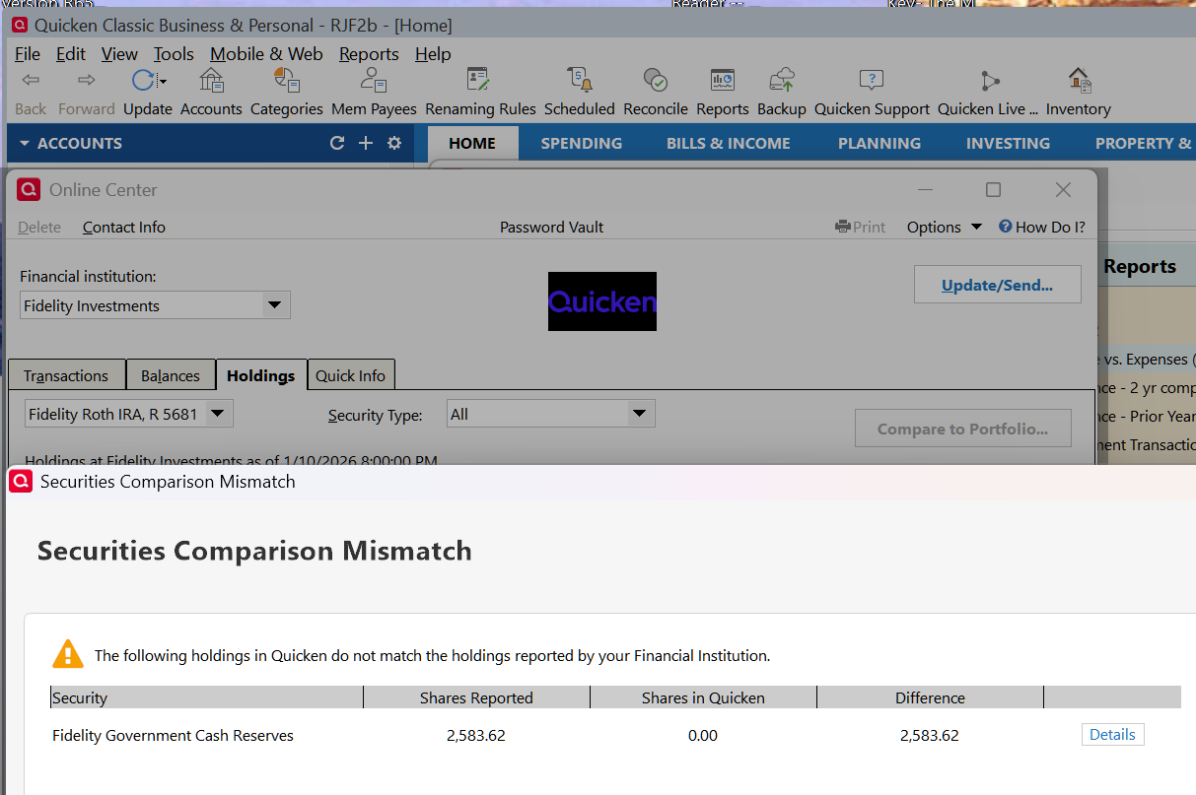This screenshot has width=1196, height=795.
Task: Click Details for Fidelity Government Cash Reserves
Action: click(x=1112, y=734)
